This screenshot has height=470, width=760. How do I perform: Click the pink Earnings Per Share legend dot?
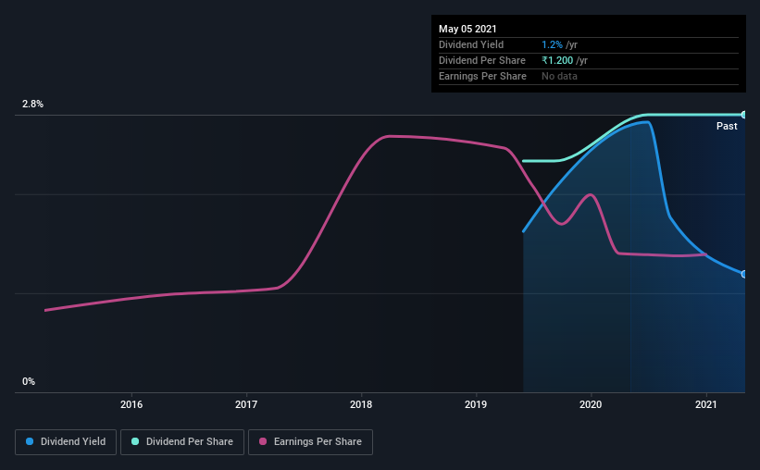(263, 441)
